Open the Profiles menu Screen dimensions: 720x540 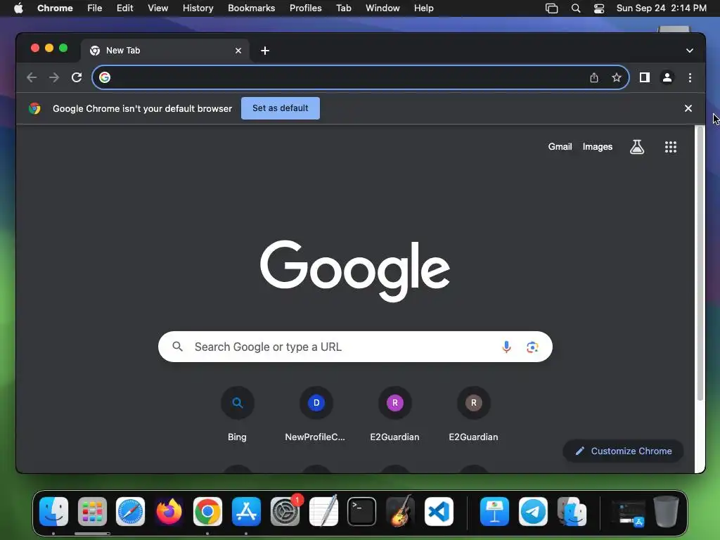[305, 8]
